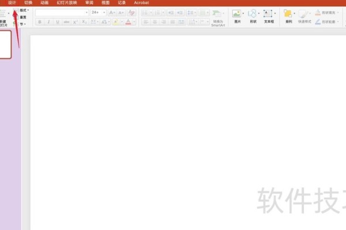346x230 pixels.
Task: Decrease font size with the small A button
Action: tap(121, 13)
